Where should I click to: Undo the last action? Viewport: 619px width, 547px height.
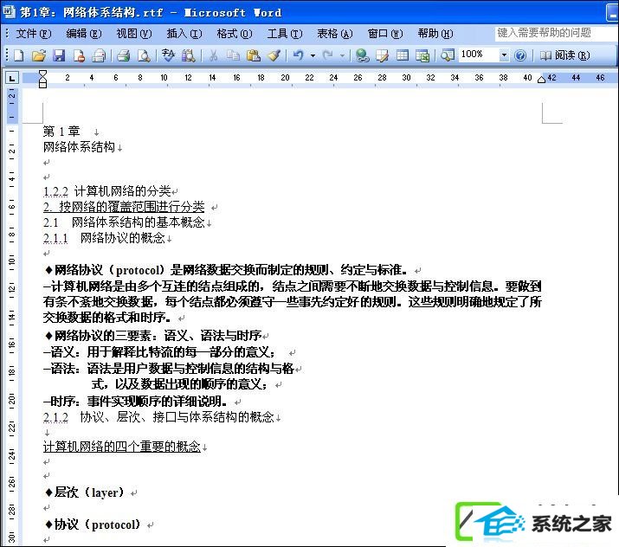pos(299,55)
